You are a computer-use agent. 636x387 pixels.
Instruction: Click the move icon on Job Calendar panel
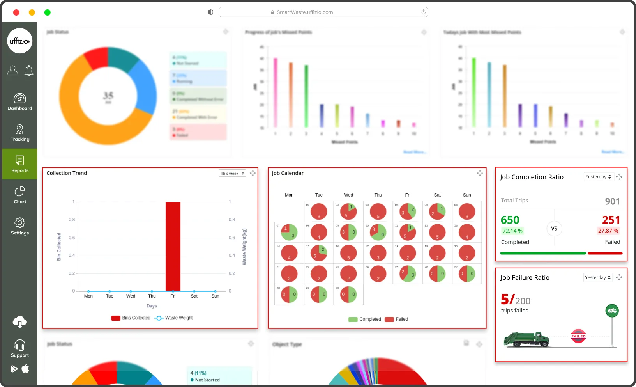click(480, 173)
